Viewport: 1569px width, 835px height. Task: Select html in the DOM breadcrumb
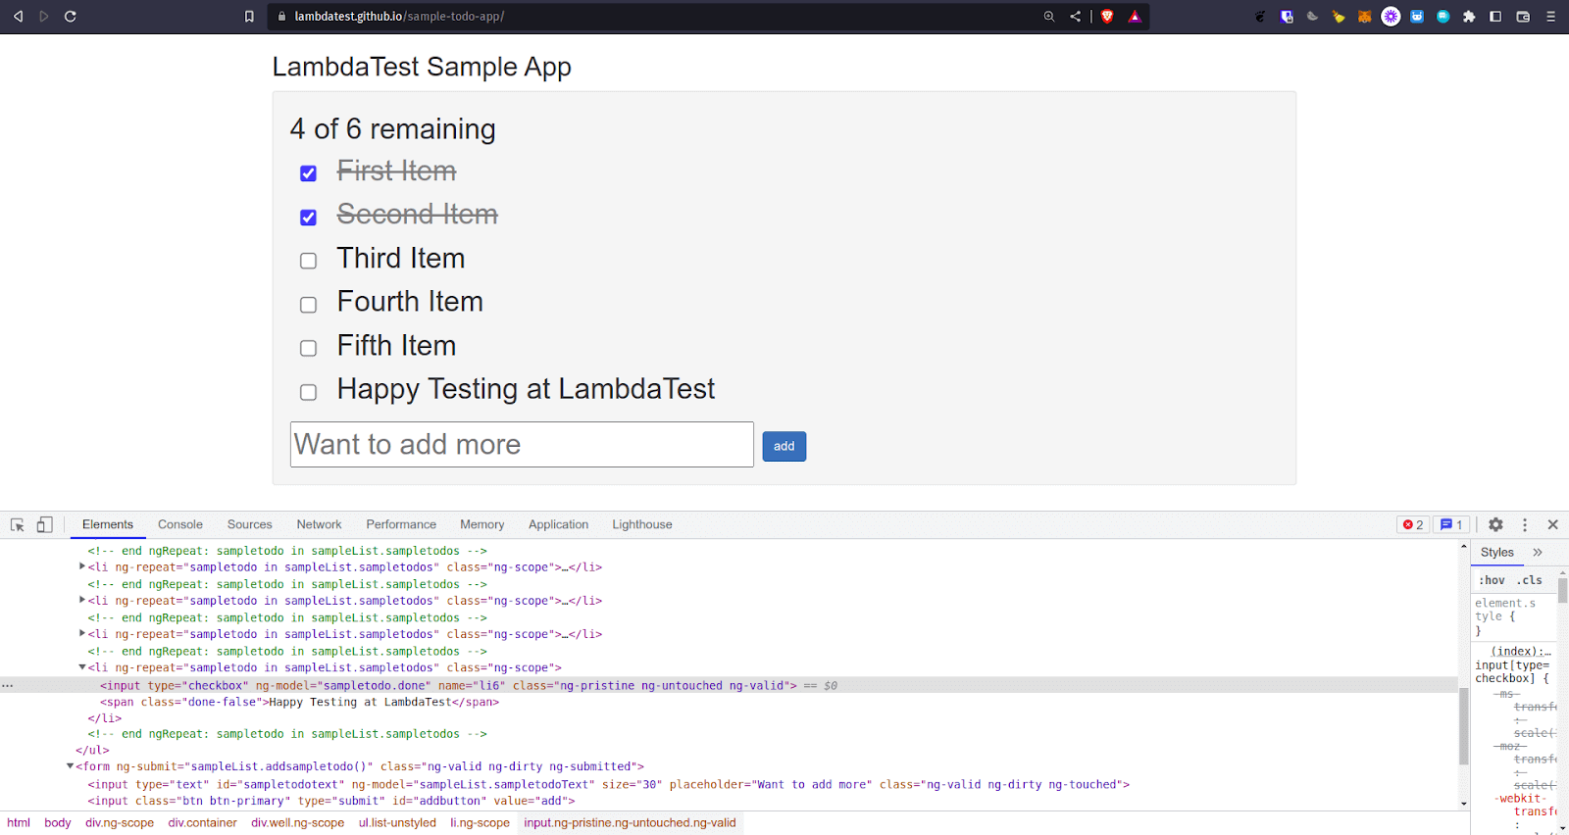[19, 823]
